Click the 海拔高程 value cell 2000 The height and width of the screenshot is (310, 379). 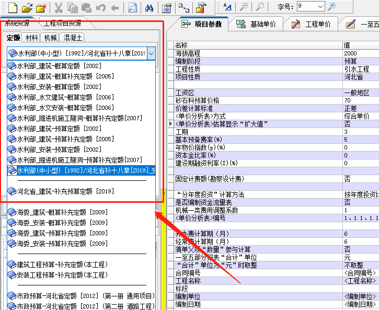pyautogui.click(x=360, y=53)
